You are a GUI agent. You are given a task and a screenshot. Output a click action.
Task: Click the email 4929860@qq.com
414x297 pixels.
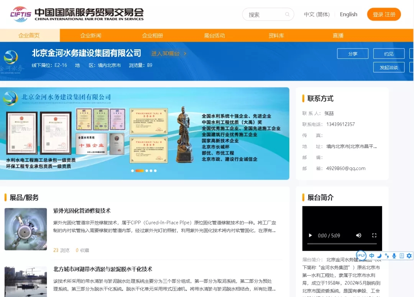click(x=346, y=169)
